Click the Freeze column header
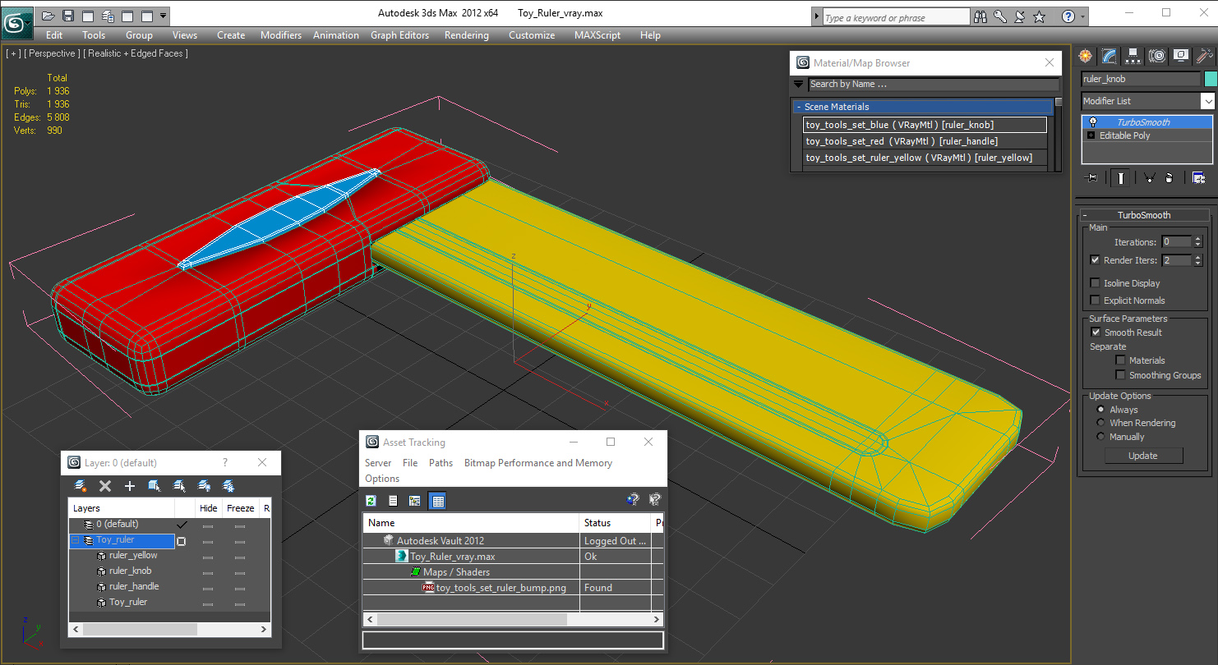1218x665 pixels. click(240, 508)
